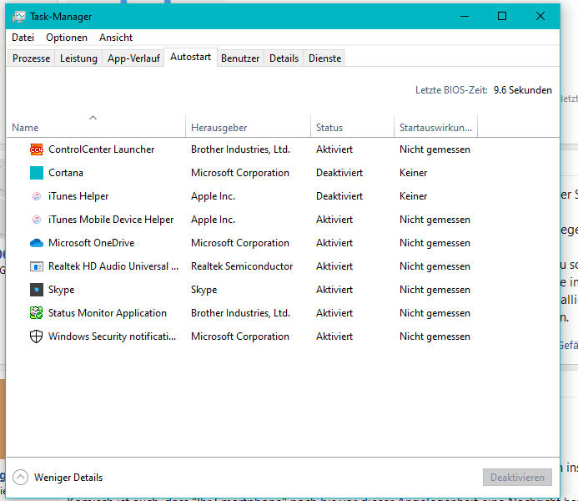
Task: Maximize the Task-Manager window
Action: [502, 16]
